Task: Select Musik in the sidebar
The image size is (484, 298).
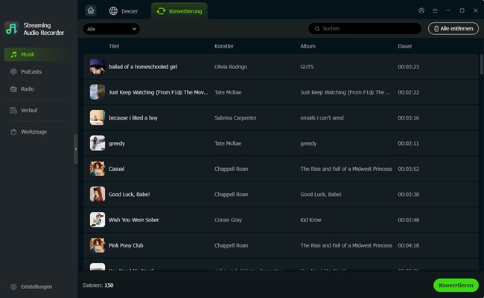Action: (36, 54)
